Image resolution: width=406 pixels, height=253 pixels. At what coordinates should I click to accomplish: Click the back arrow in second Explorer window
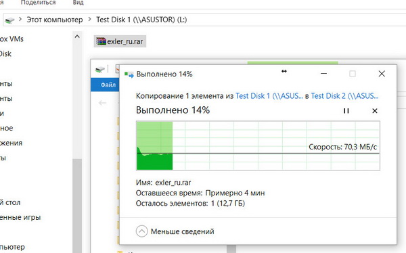103,103
